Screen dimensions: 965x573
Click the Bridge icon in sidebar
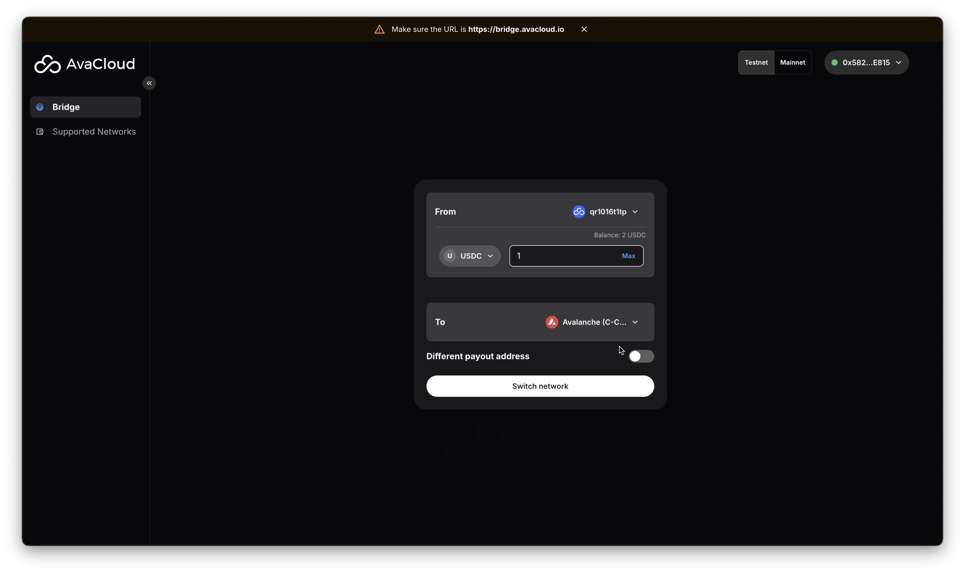(x=40, y=107)
